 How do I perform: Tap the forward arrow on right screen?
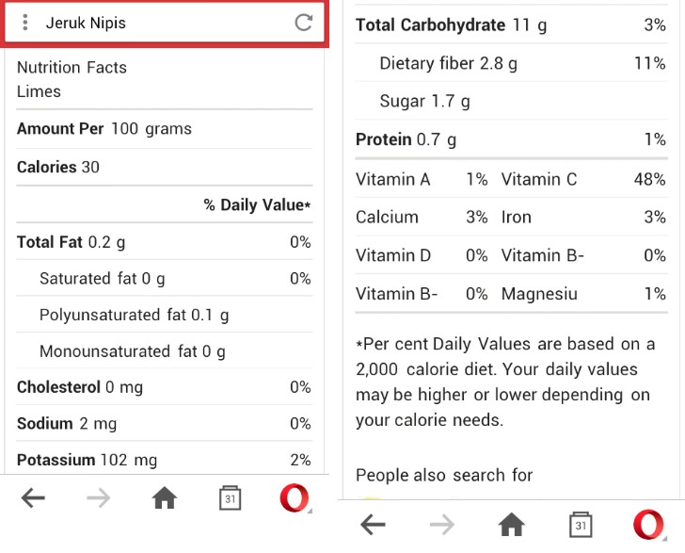click(442, 524)
